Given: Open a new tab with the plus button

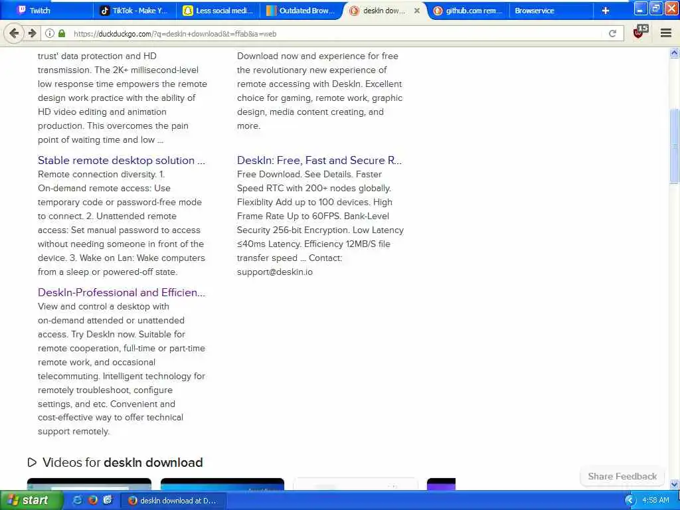Looking at the screenshot, I should click(606, 11).
